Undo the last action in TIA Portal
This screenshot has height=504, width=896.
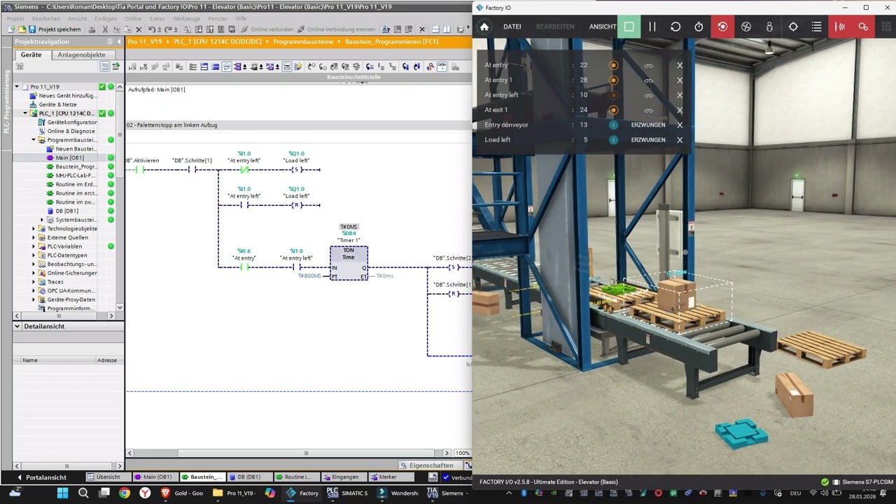point(152,29)
